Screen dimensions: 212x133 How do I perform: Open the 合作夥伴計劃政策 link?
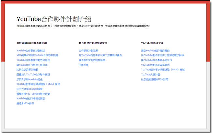coord(88,51)
